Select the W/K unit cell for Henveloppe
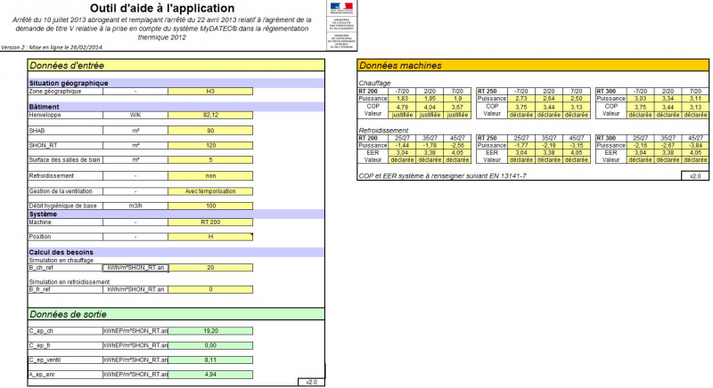Screen dimensions: 713x388 tap(135, 116)
